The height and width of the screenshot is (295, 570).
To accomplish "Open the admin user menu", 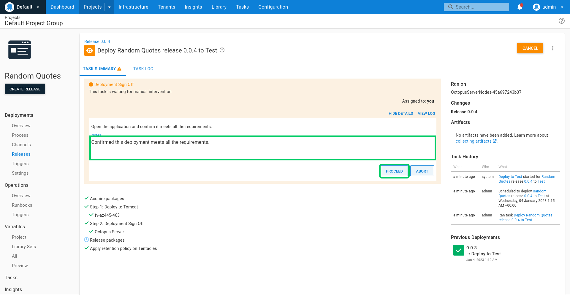I will [548, 7].
